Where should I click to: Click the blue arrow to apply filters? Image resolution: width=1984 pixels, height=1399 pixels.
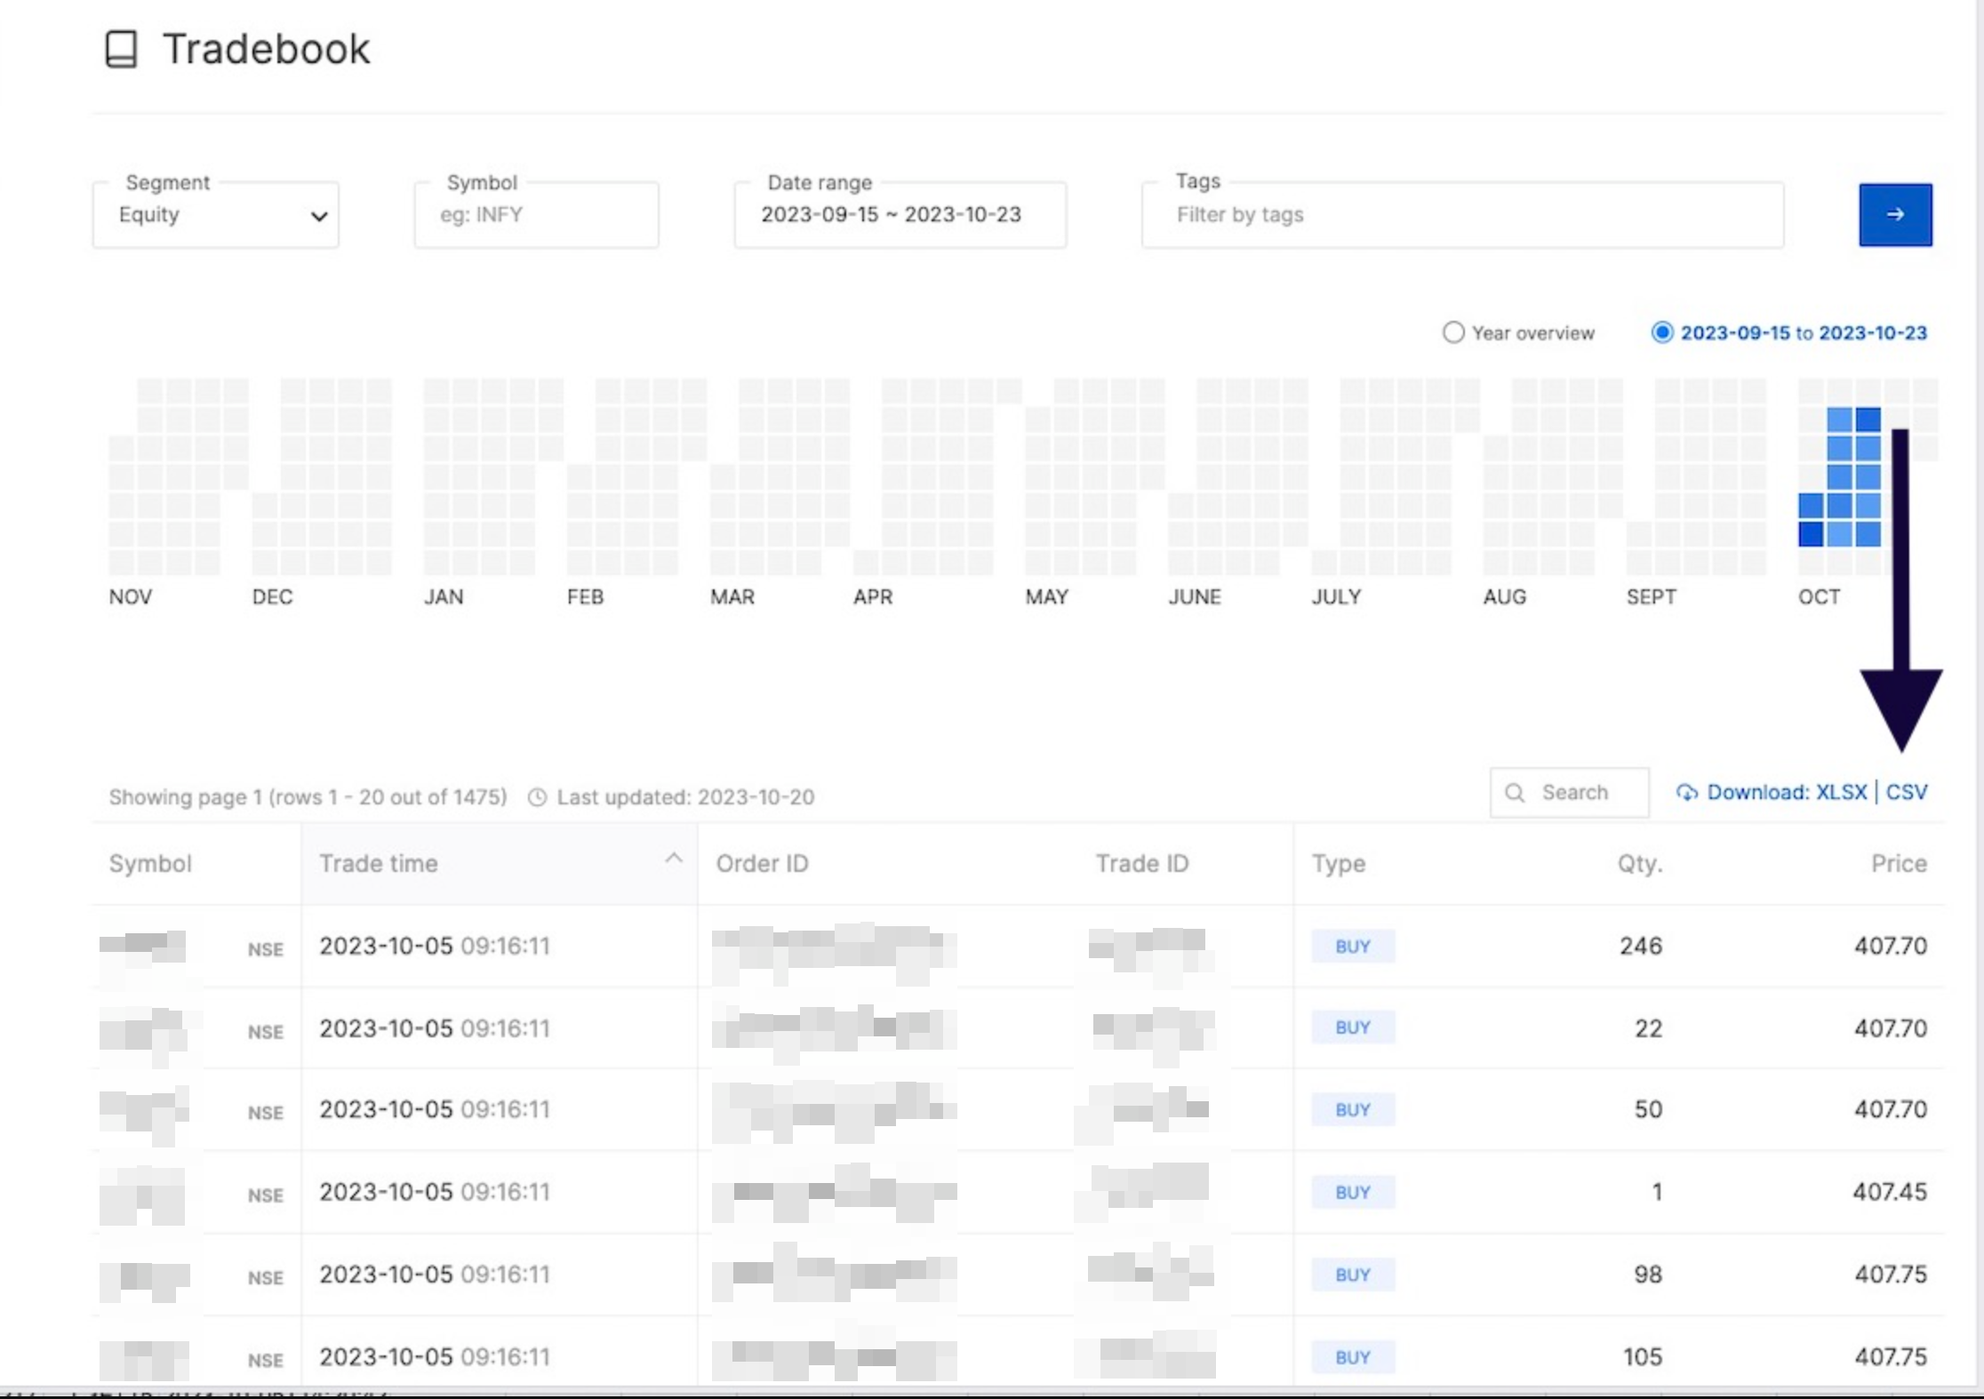pyautogui.click(x=1894, y=214)
